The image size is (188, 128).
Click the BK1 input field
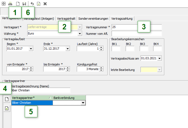pyautogui.click(x=116, y=49)
